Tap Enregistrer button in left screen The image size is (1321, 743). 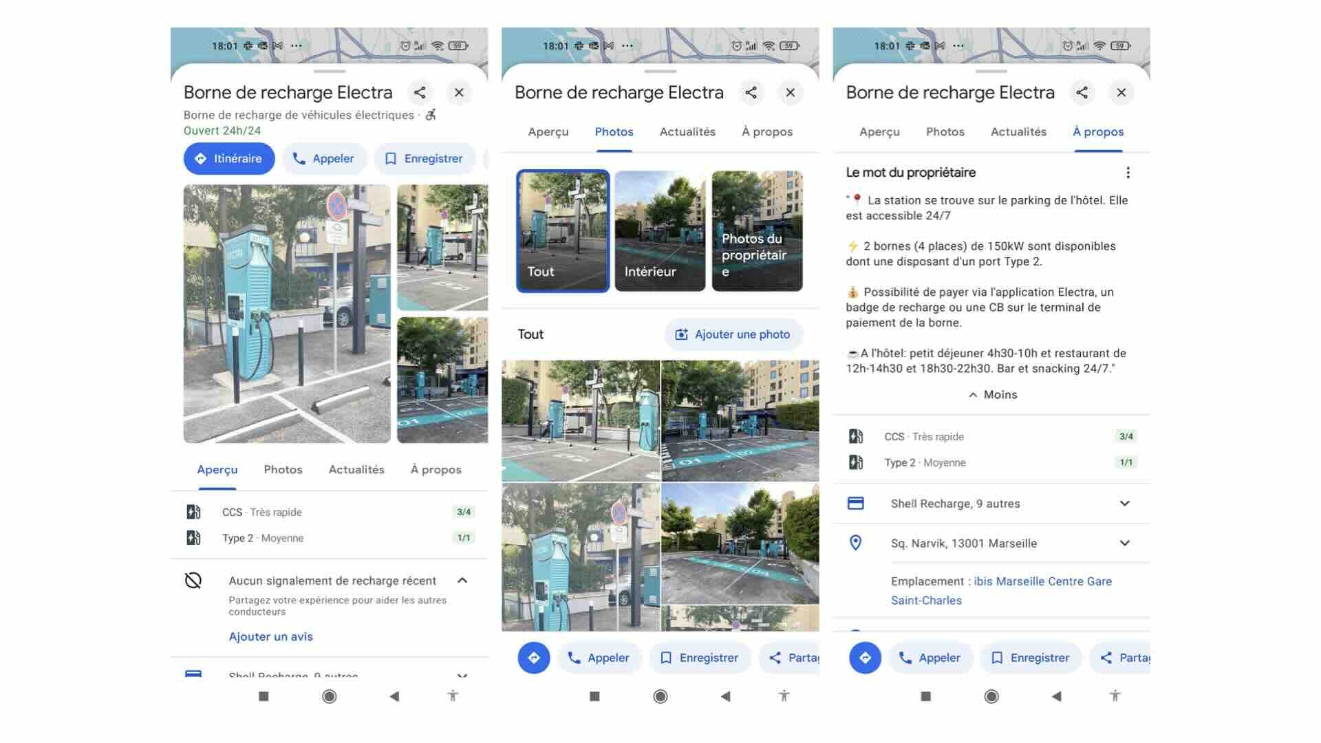click(425, 159)
